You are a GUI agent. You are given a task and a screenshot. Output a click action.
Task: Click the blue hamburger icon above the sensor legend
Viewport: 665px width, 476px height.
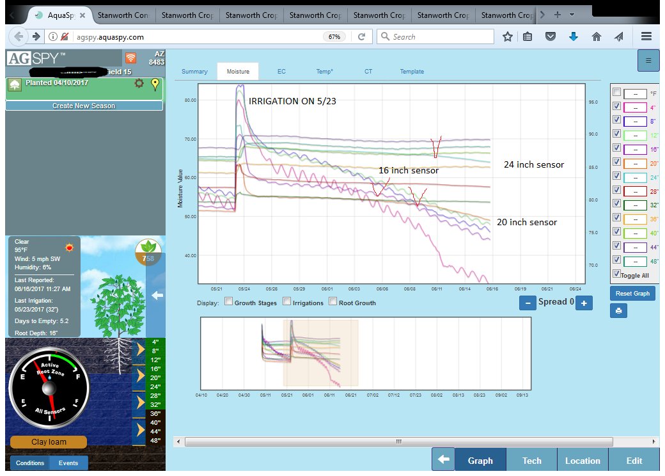(x=648, y=60)
